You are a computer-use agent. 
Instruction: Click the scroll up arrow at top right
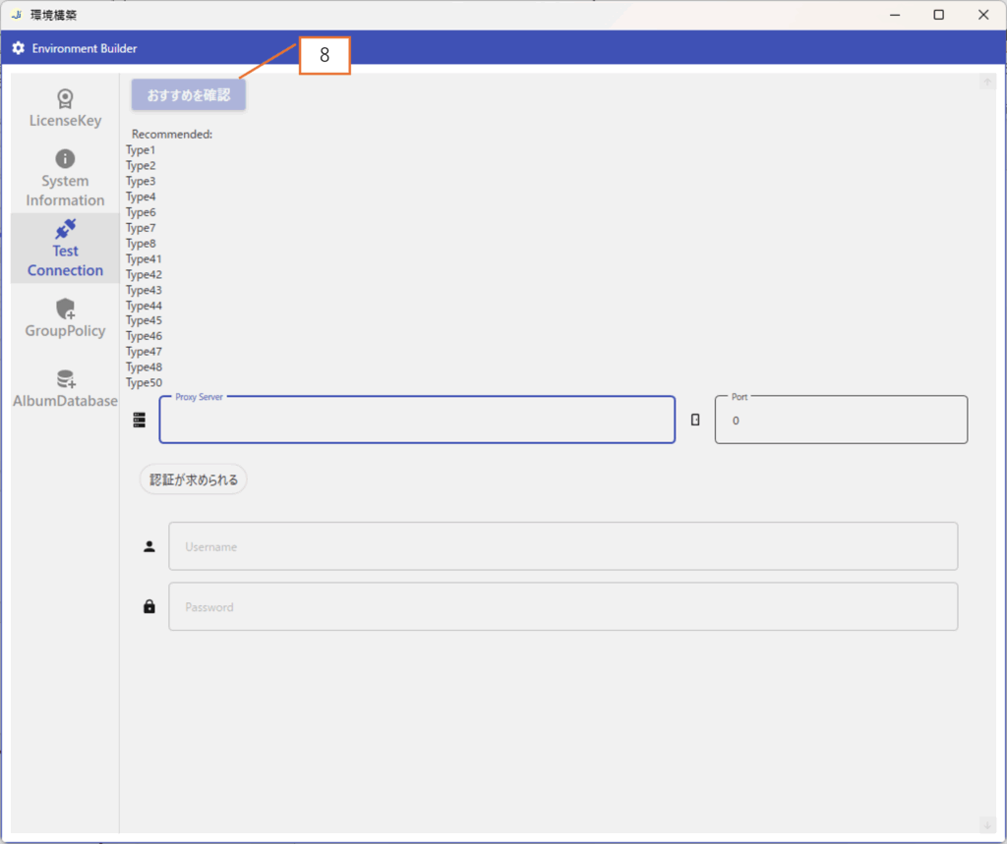click(986, 83)
